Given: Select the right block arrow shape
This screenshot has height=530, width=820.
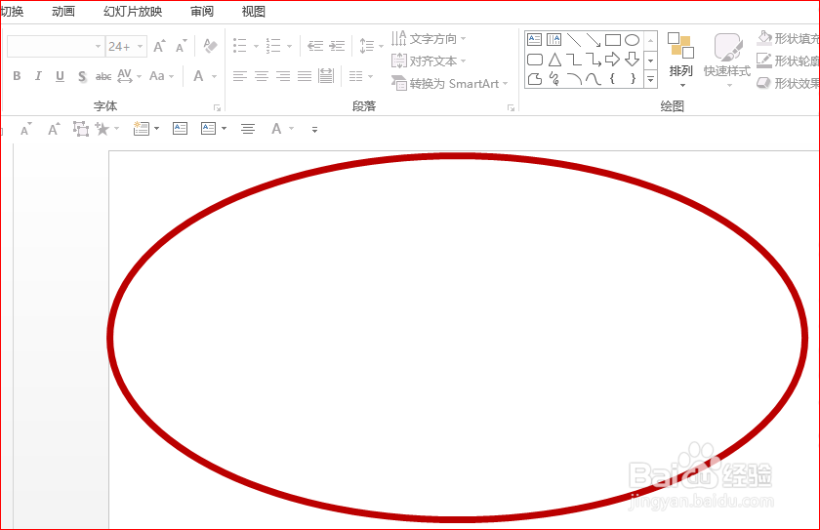Looking at the screenshot, I should [x=612, y=60].
